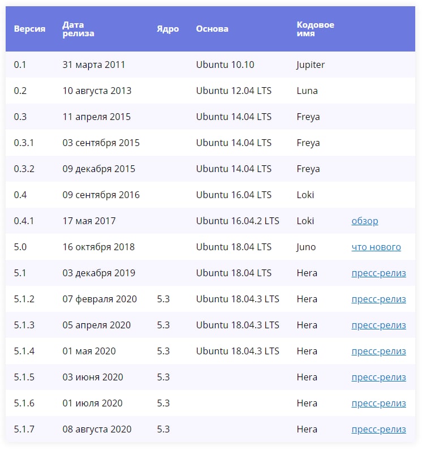422x450 pixels.
Task: Click the codename Jupiter
Action: [311, 65]
